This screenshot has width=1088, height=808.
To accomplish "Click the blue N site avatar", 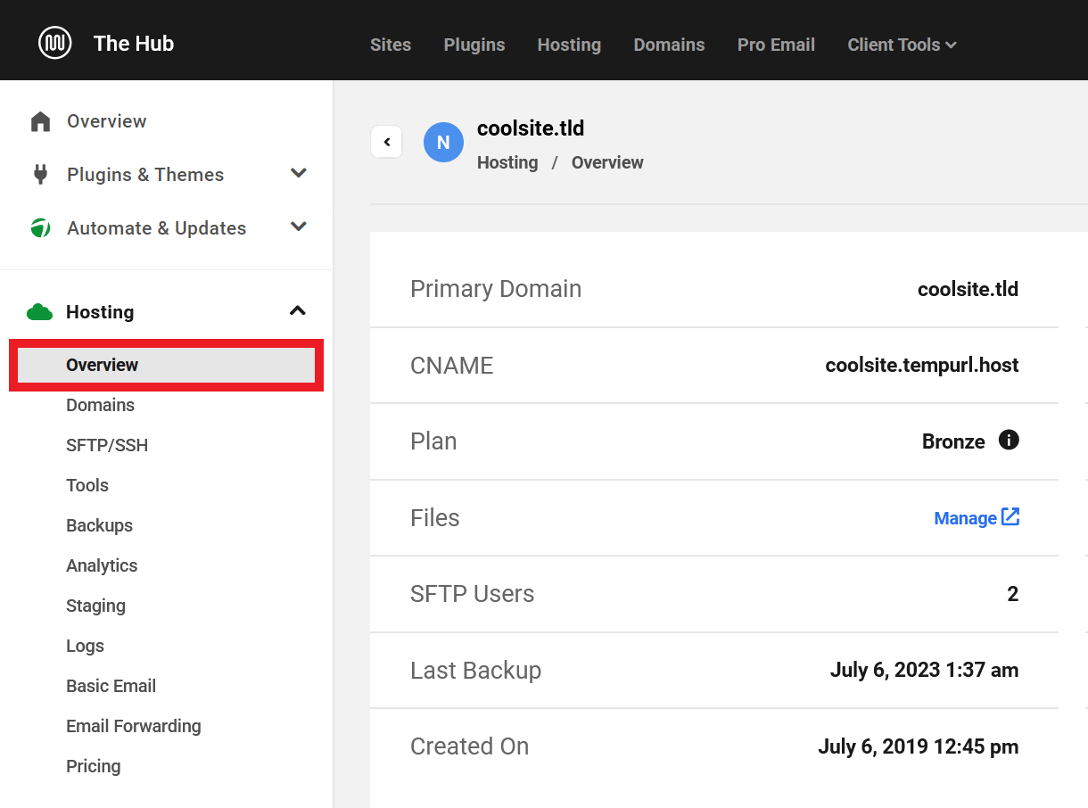I will (443, 143).
